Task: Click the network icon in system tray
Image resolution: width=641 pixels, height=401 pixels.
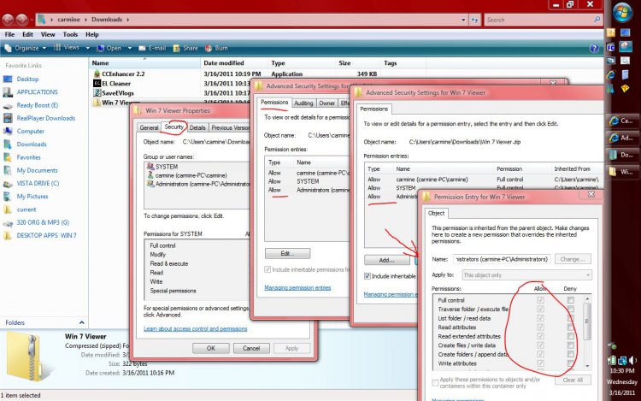Action: pos(622,361)
